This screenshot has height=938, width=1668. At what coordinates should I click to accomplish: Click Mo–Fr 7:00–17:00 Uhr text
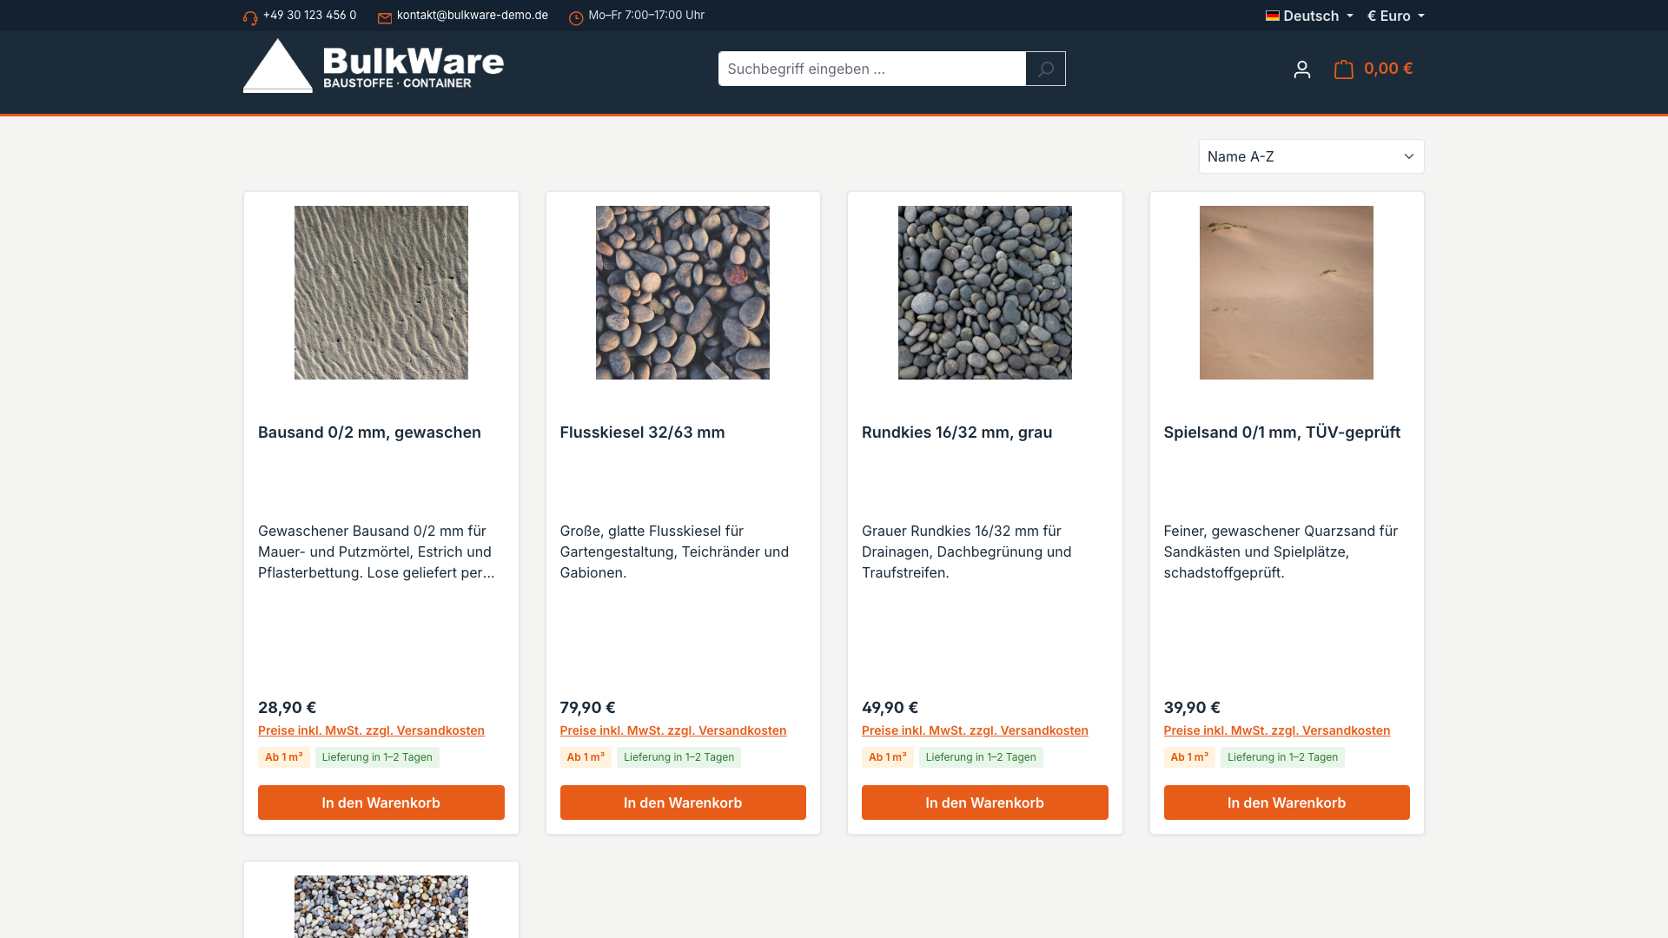click(x=646, y=15)
